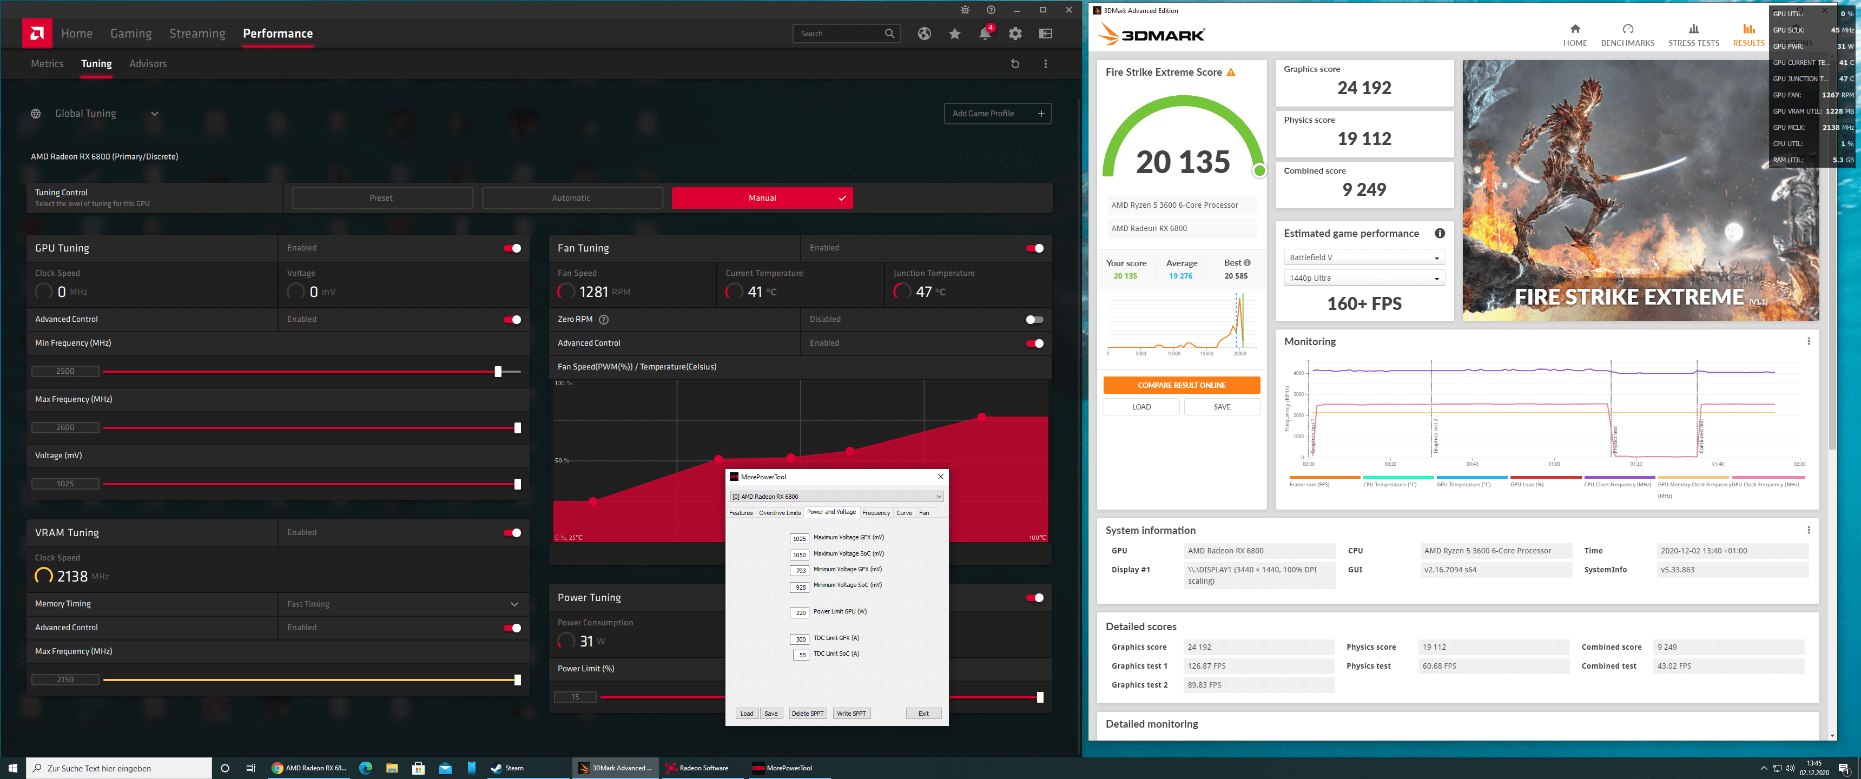Click VRAM Max Frequency slider handle
The height and width of the screenshot is (779, 1861).
click(517, 680)
